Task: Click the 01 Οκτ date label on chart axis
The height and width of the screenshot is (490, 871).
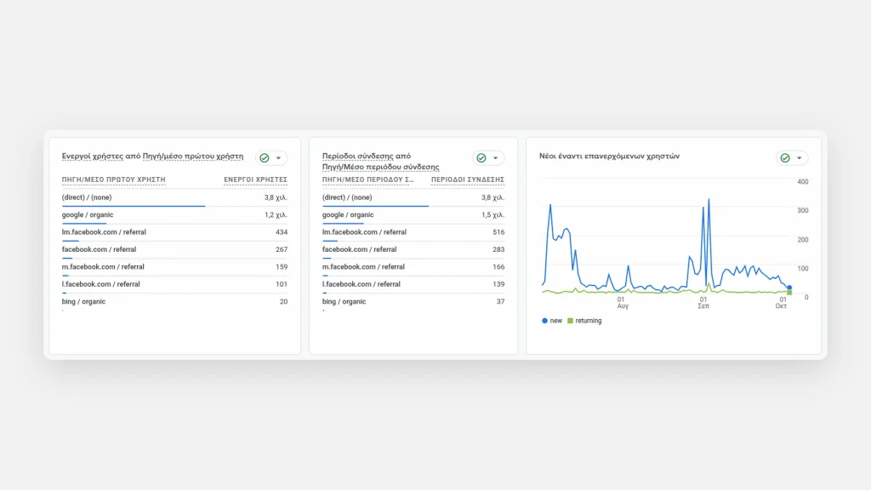Action: [x=782, y=303]
